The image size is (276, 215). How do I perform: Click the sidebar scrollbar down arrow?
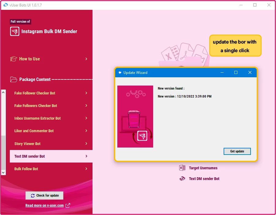pyautogui.click(x=3, y=173)
